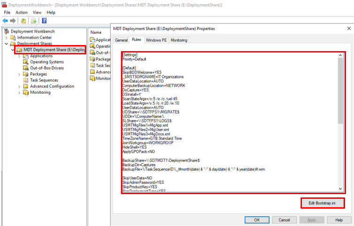Click the BackupDir=Captures line
This screenshot has width=354, height=226.
pyautogui.click(x=139, y=165)
